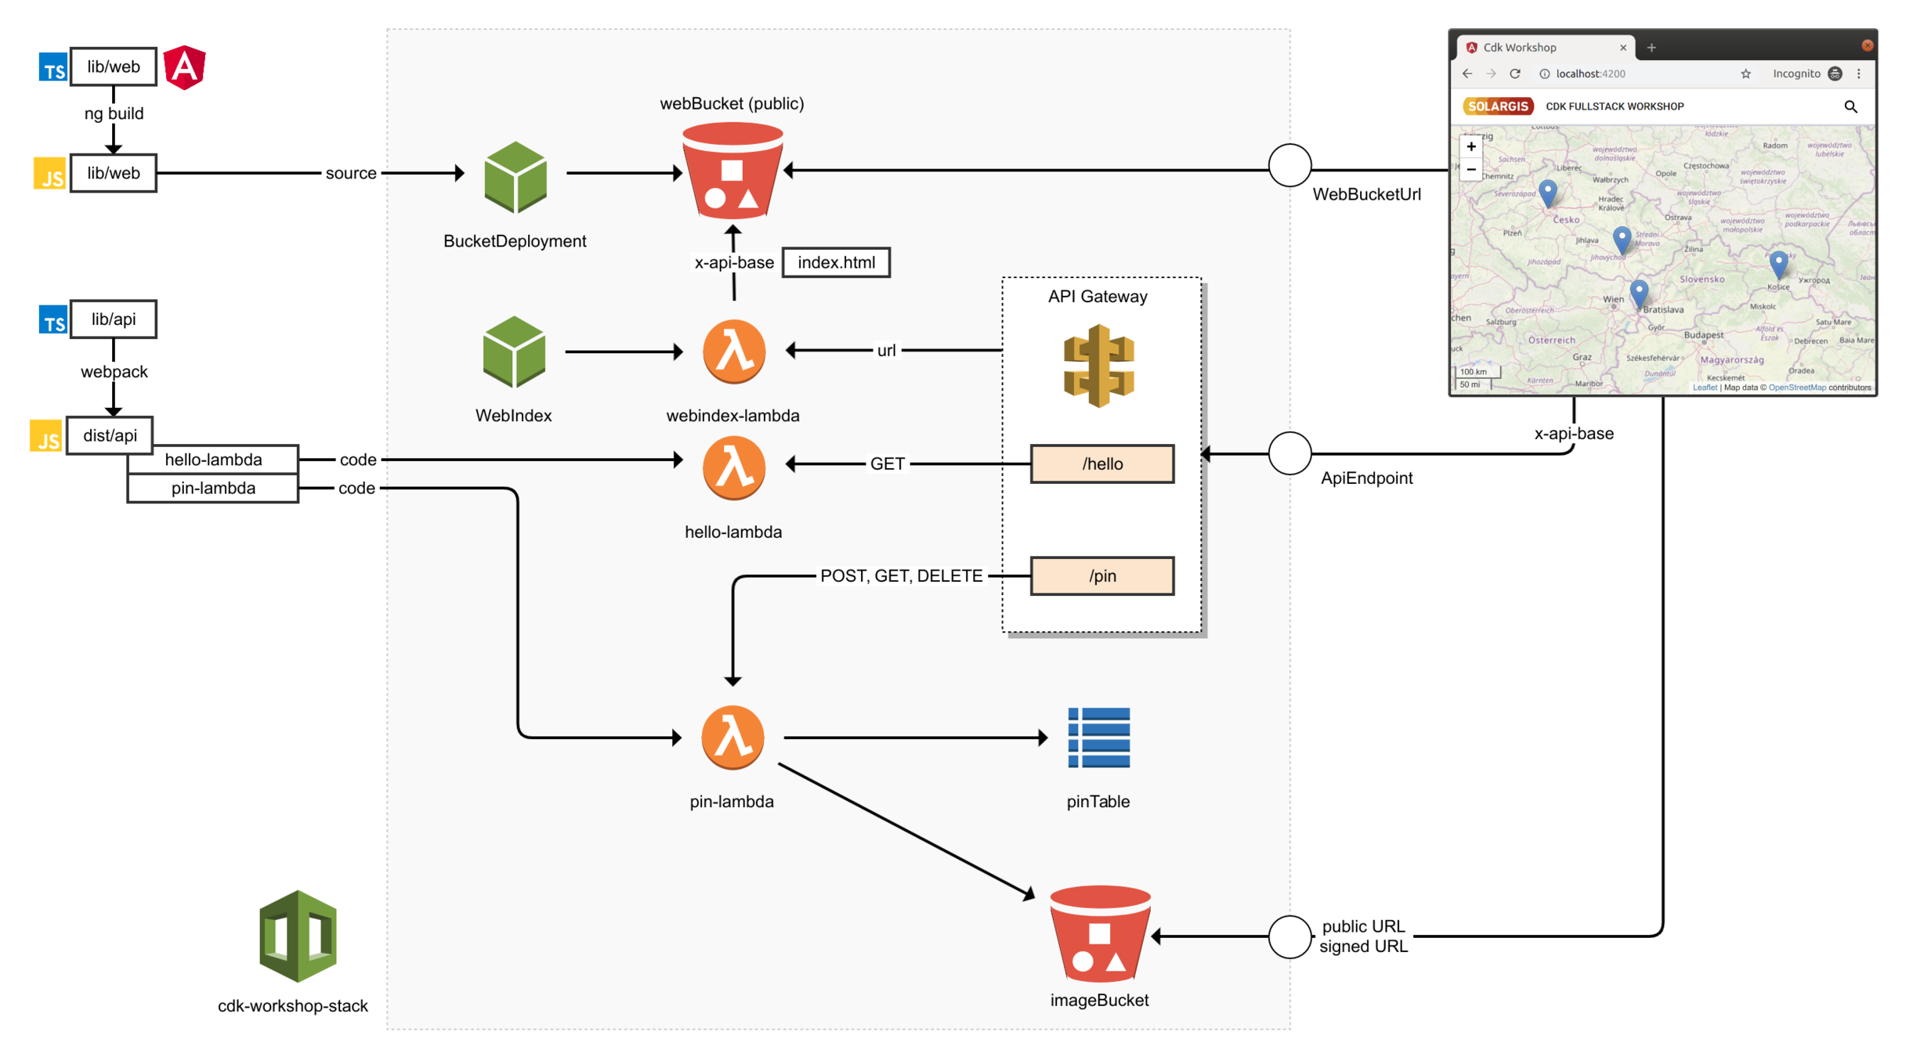Select the cdk-workshop-stack CloudFormation icon
1906x1057 pixels.
point(298,936)
